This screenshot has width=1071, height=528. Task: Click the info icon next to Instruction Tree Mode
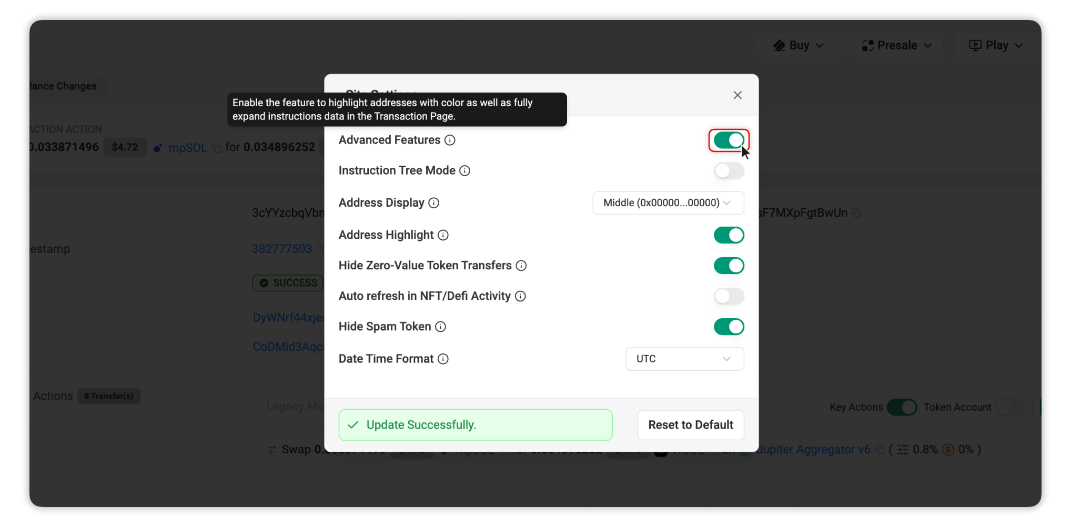464,170
